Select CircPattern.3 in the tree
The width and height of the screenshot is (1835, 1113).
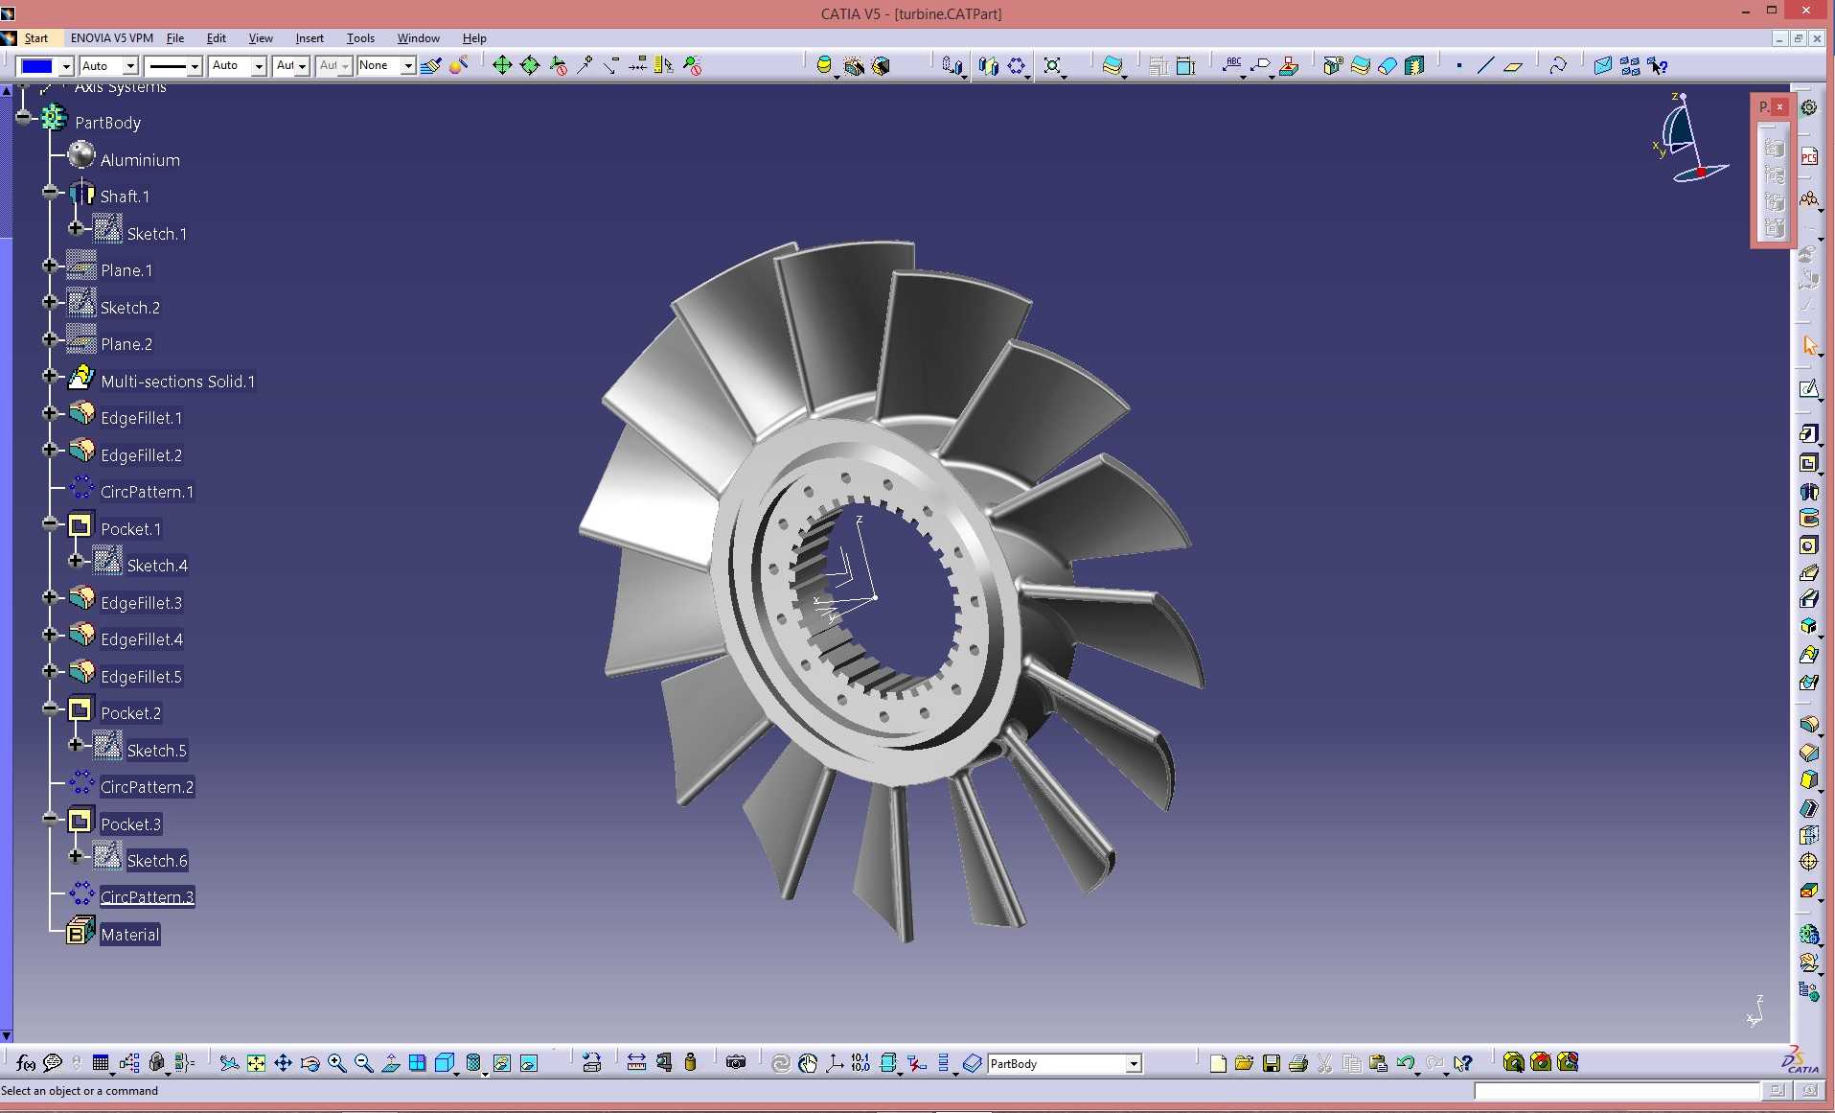pyautogui.click(x=147, y=897)
